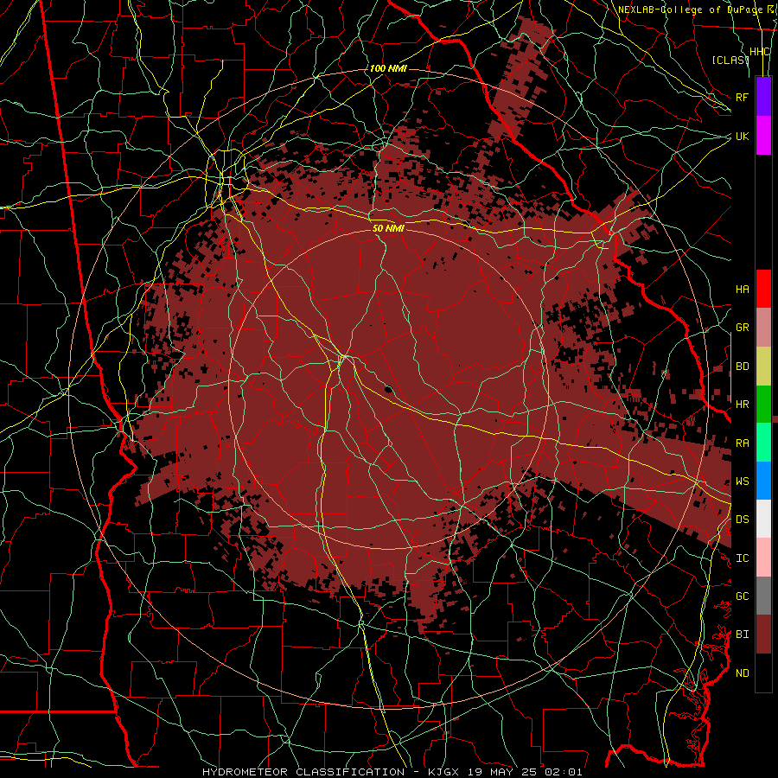The width and height of the screenshot is (778, 778).
Task: Click the "HYDROMETEOR CLASSIFICATION" caption text
Action: [303, 772]
